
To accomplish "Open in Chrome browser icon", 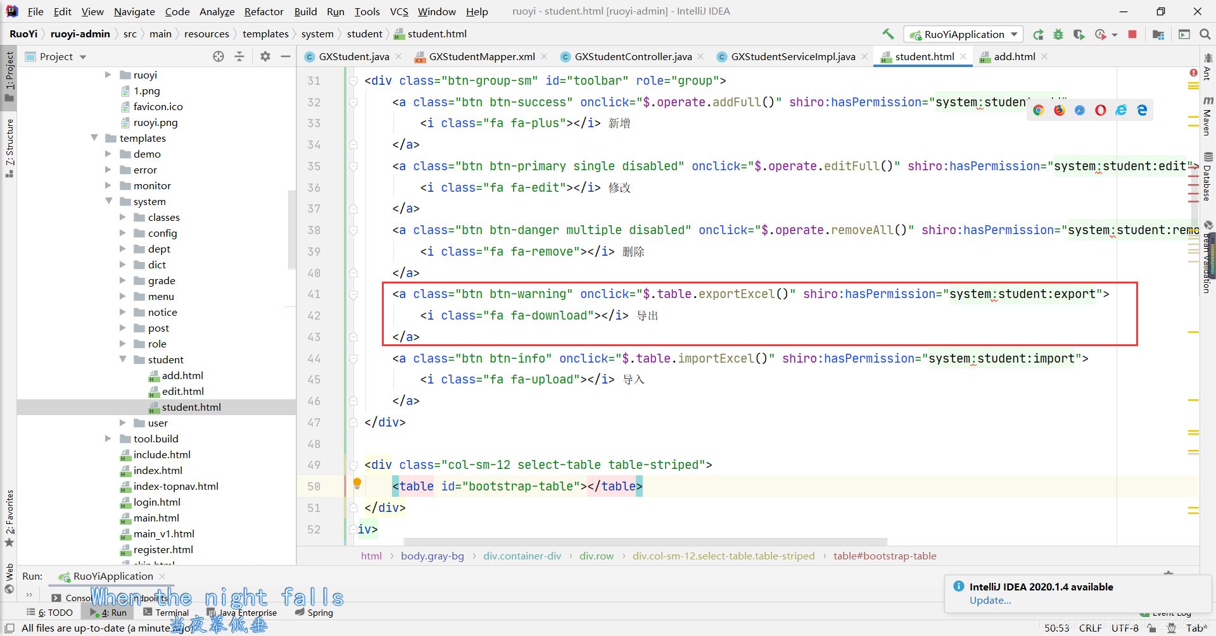I will coord(1039,110).
